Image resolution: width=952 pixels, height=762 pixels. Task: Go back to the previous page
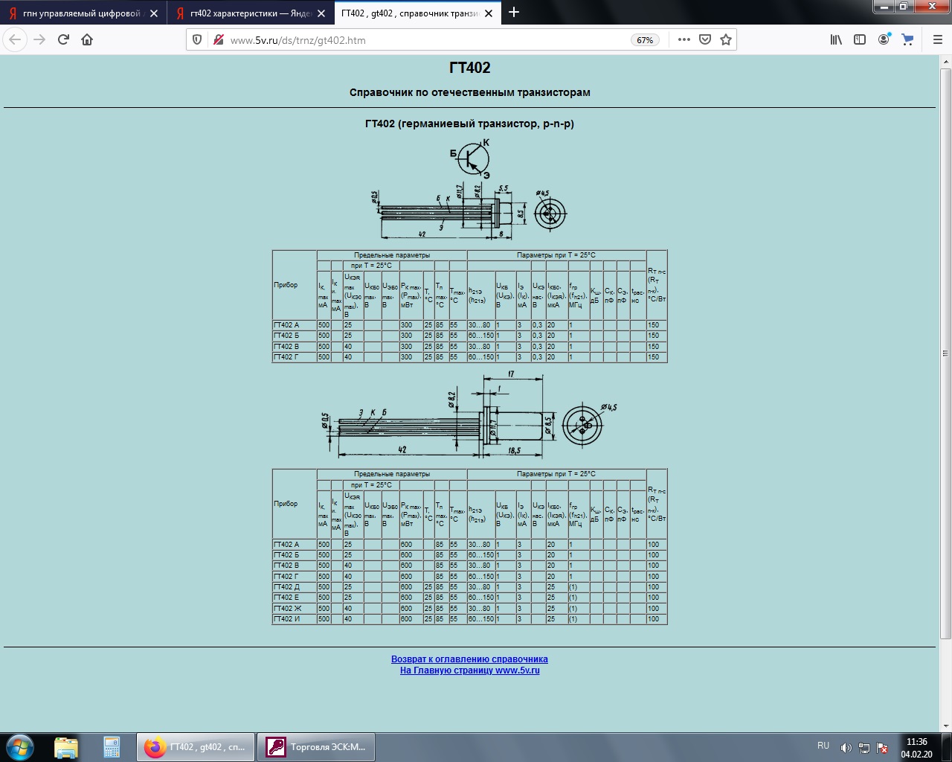[15, 39]
